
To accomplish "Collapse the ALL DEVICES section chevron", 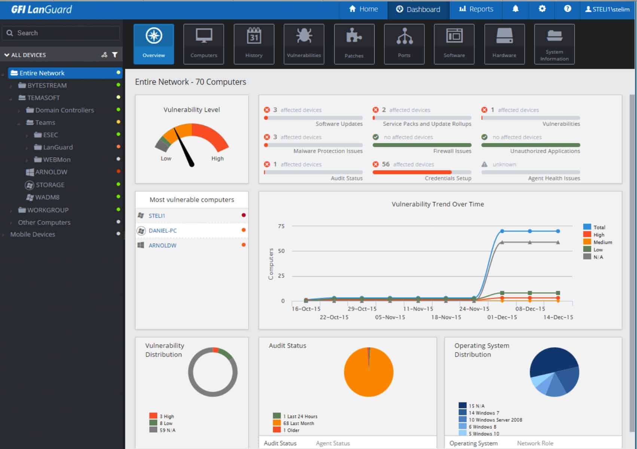I will pyautogui.click(x=7, y=55).
